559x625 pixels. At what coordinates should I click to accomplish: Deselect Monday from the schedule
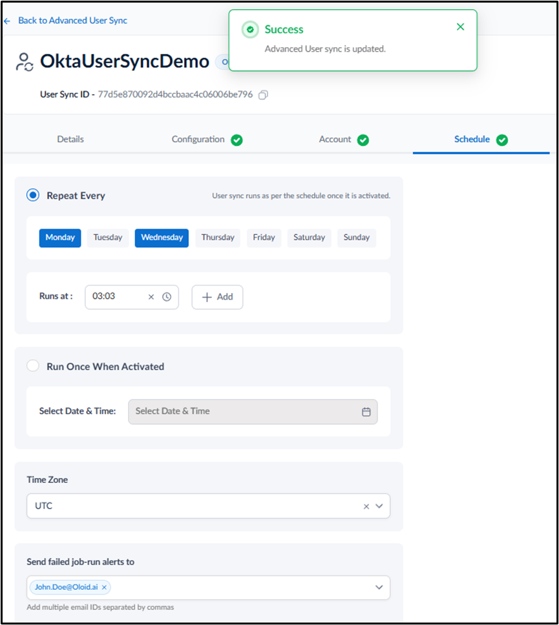coord(60,238)
